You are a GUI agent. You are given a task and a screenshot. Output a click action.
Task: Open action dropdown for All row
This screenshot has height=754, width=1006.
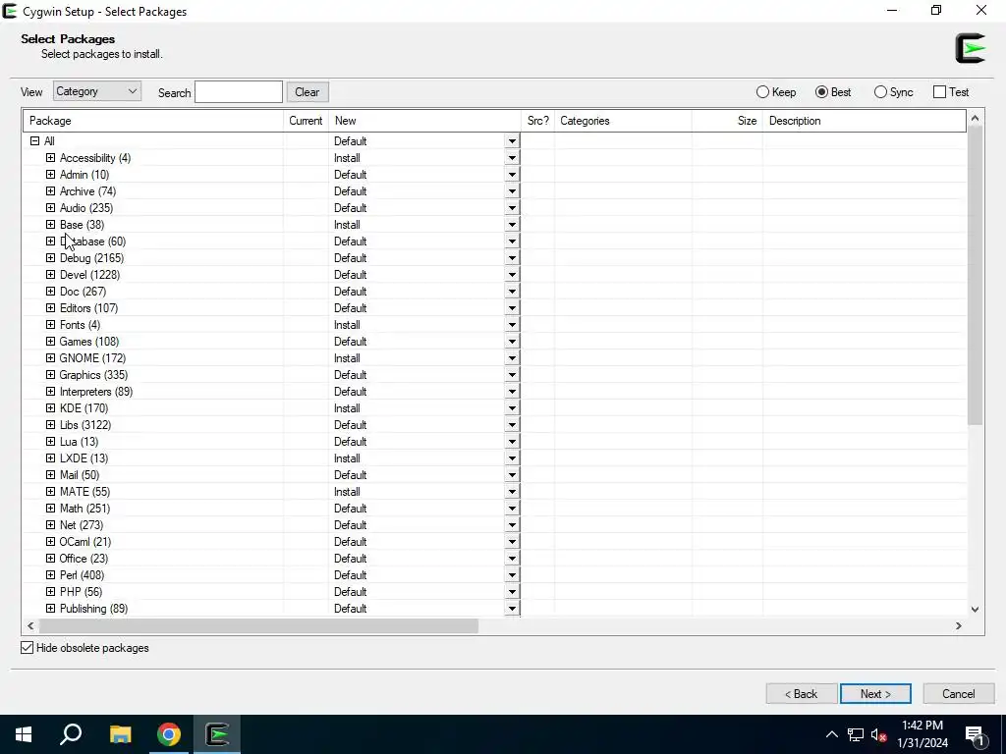point(512,141)
